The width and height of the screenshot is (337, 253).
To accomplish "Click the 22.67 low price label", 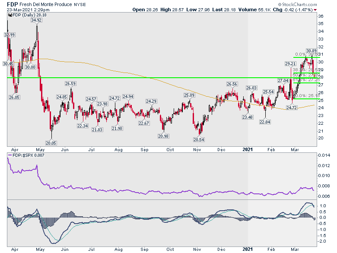I will tap(144, 123).
